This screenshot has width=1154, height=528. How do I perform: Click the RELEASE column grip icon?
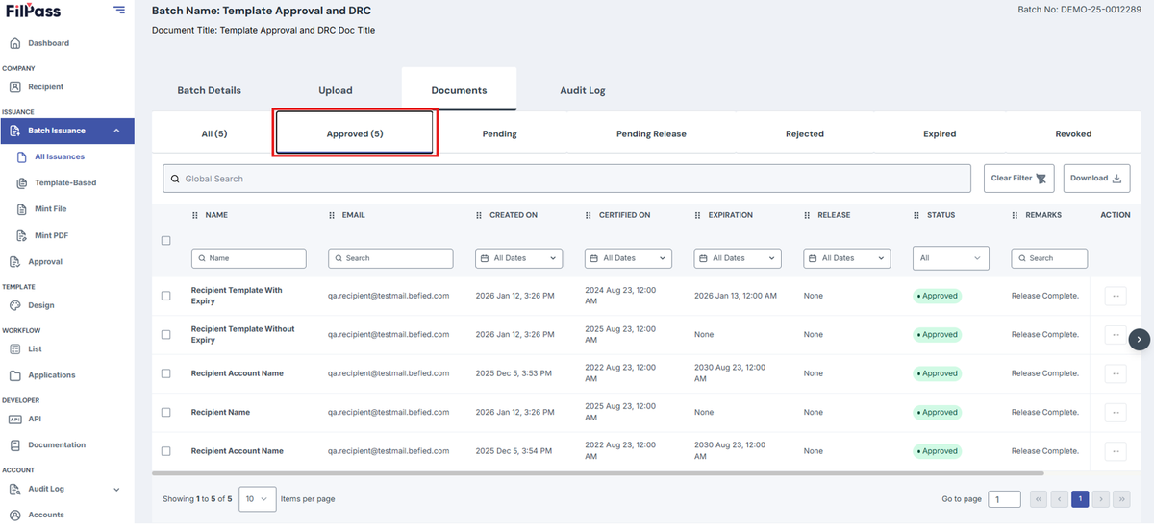808,215
